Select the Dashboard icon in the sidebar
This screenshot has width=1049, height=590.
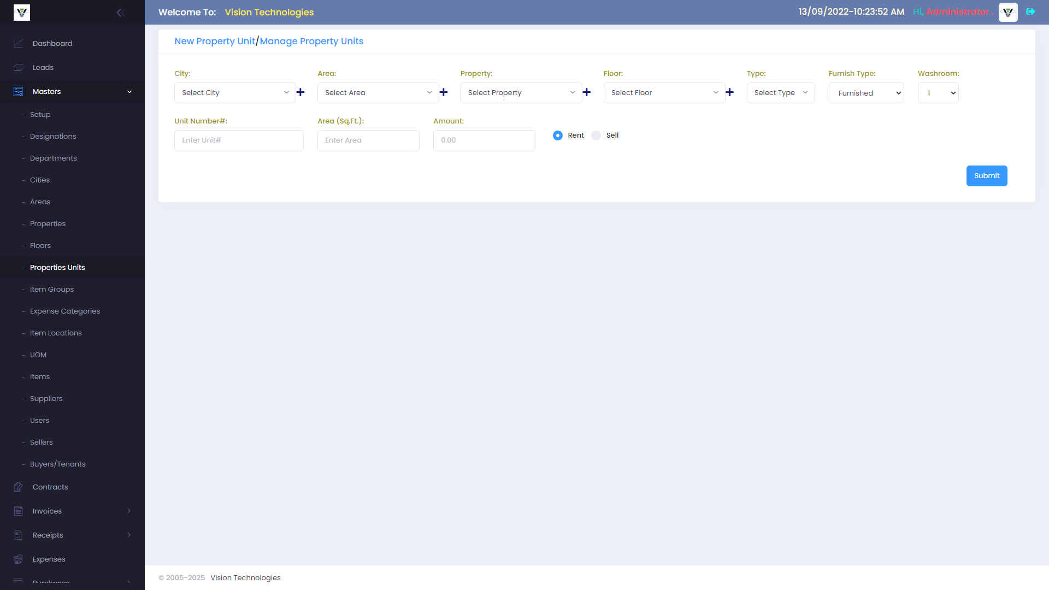[18, 43]
